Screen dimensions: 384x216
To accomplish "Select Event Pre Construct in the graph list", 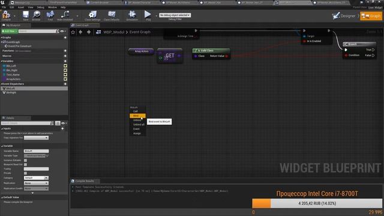I will click(x=20, y=46).
